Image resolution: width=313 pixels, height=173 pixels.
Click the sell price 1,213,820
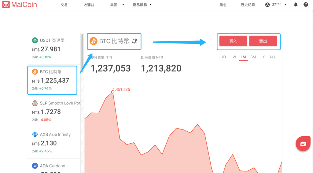pos(161,68)
